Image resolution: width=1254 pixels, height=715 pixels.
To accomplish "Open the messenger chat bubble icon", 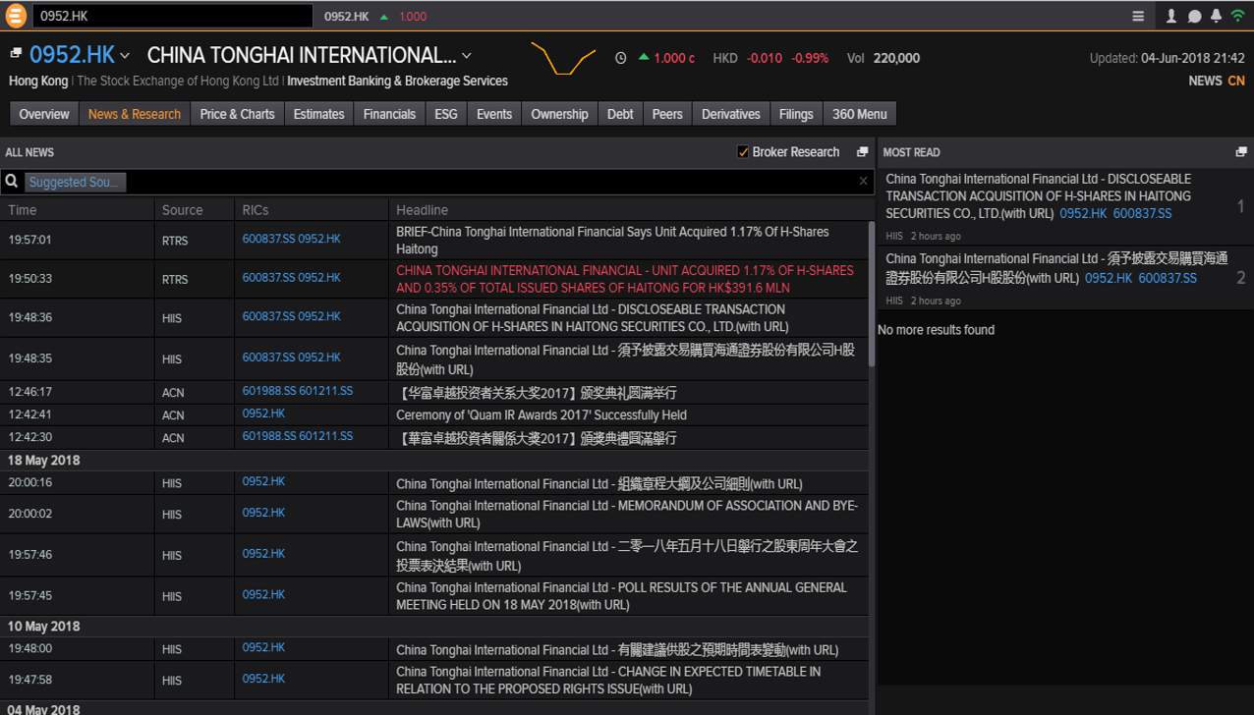I will tap(1194, 16).
